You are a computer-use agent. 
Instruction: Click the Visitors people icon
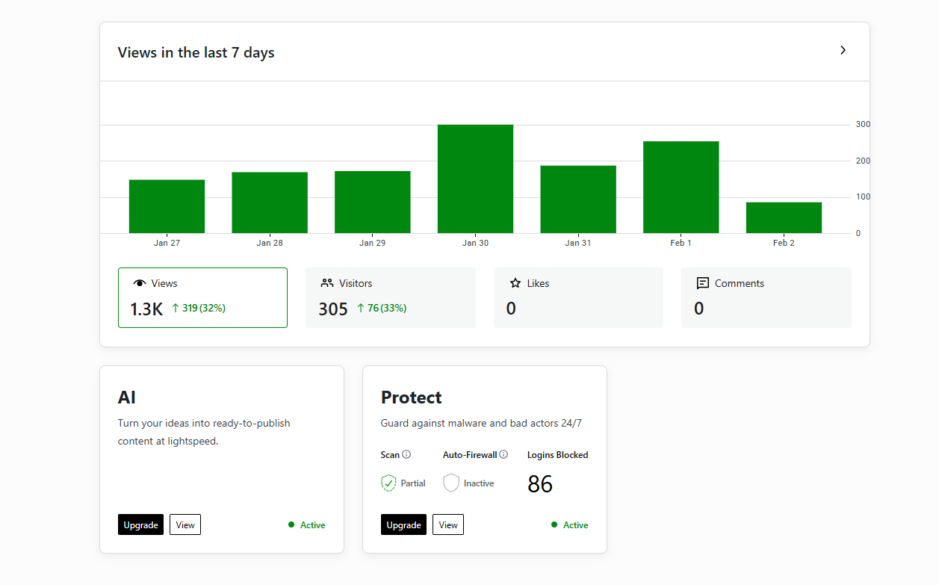tap(327, 283)
